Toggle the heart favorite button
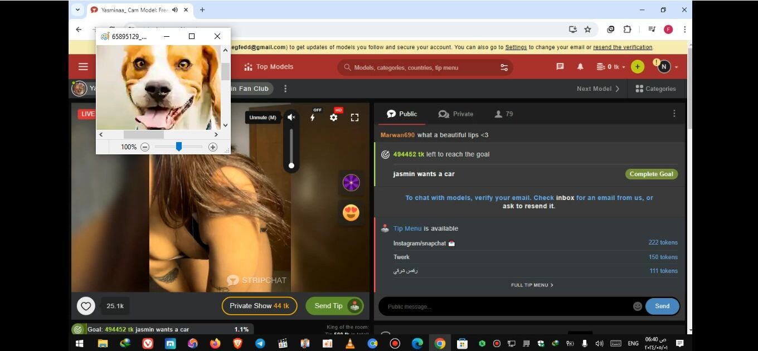This screenshot has height=351, width=758. (86, 306)
